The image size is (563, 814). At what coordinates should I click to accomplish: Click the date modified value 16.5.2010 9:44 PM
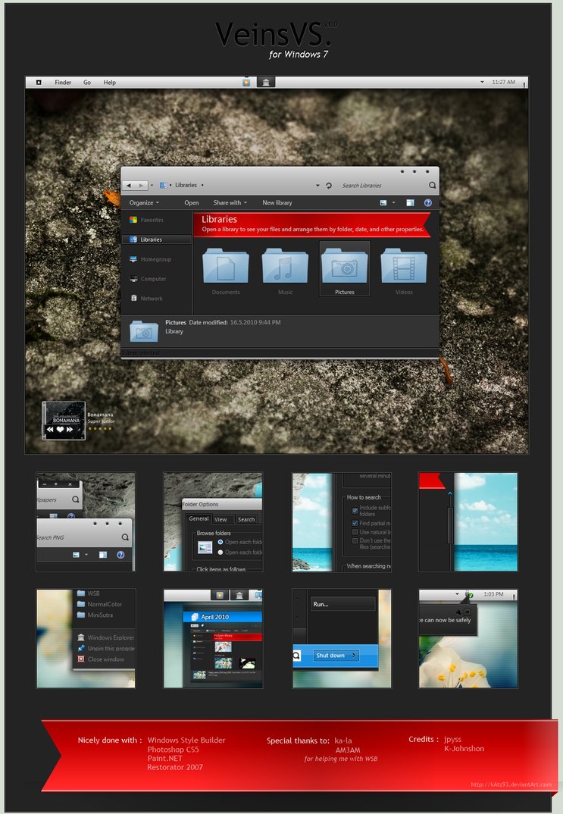pos(255,322)
